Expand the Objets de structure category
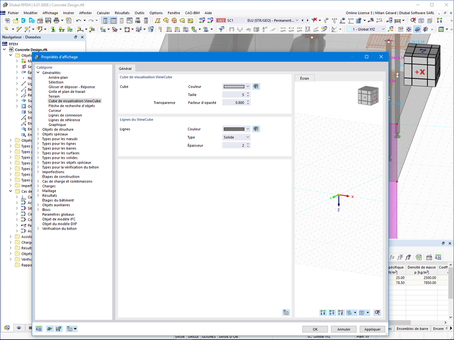The image size is (454, 340). (38, 129)
